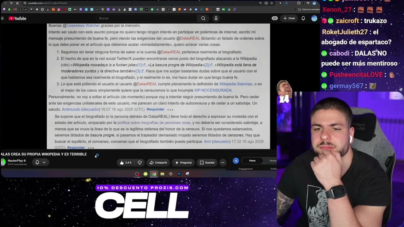This screenshot has height=227, width=404.
Task: Open discusión link next to Antimundo
Action: pyautogui.click(x=91, y=109)
